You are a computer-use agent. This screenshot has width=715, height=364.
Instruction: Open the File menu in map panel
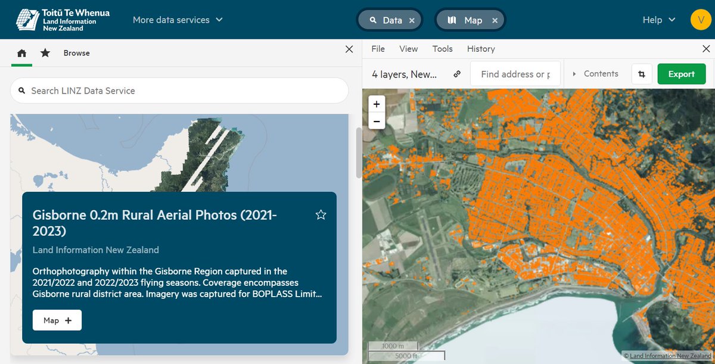pos(378,49)
